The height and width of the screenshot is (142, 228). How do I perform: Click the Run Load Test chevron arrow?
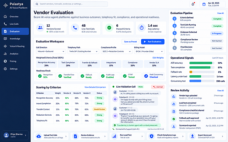point(142,136)
